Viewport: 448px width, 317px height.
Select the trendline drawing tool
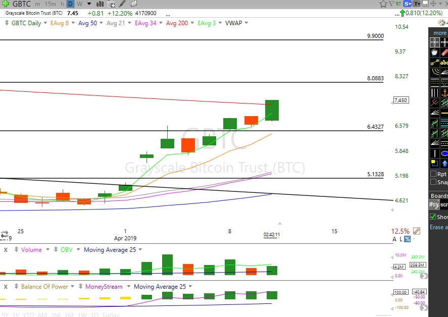click(434, 62)
